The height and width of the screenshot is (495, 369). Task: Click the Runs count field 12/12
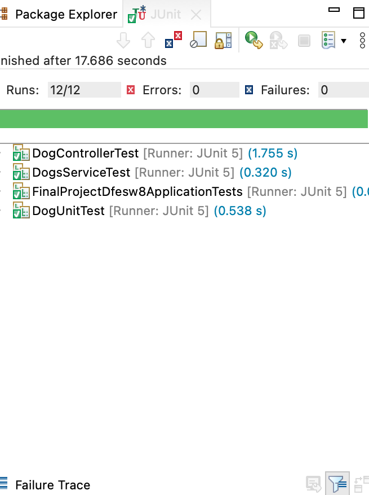click(x=84, y=90)
